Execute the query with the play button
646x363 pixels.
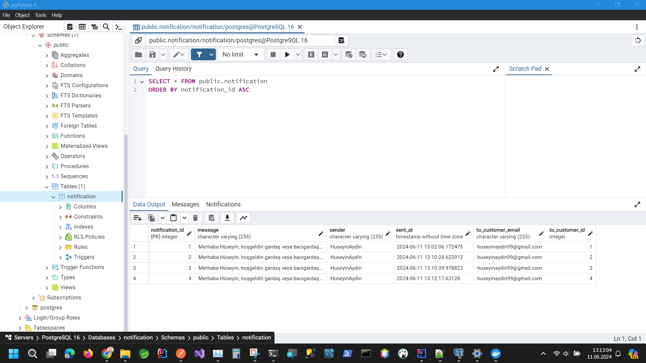click(287, 55)
